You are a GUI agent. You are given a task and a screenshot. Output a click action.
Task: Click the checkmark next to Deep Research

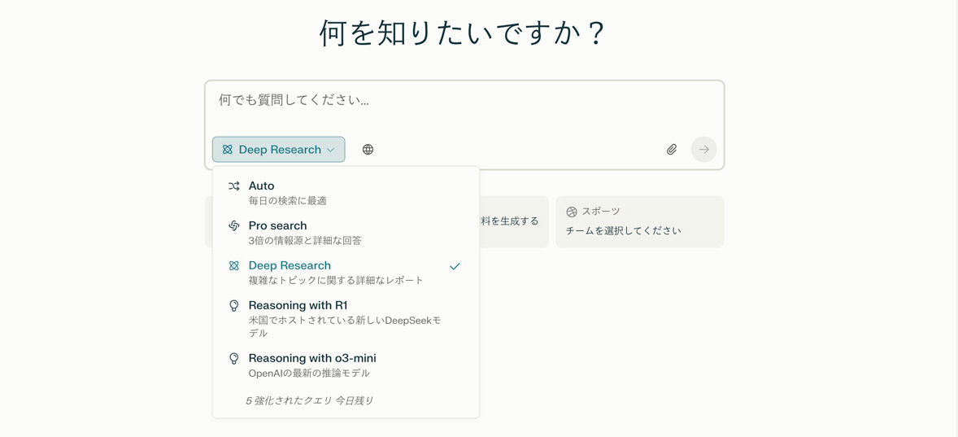click(x=455, y=266)
